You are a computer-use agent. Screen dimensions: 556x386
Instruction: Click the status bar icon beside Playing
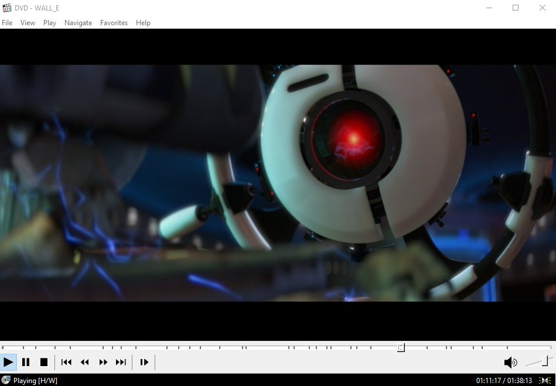6,380
